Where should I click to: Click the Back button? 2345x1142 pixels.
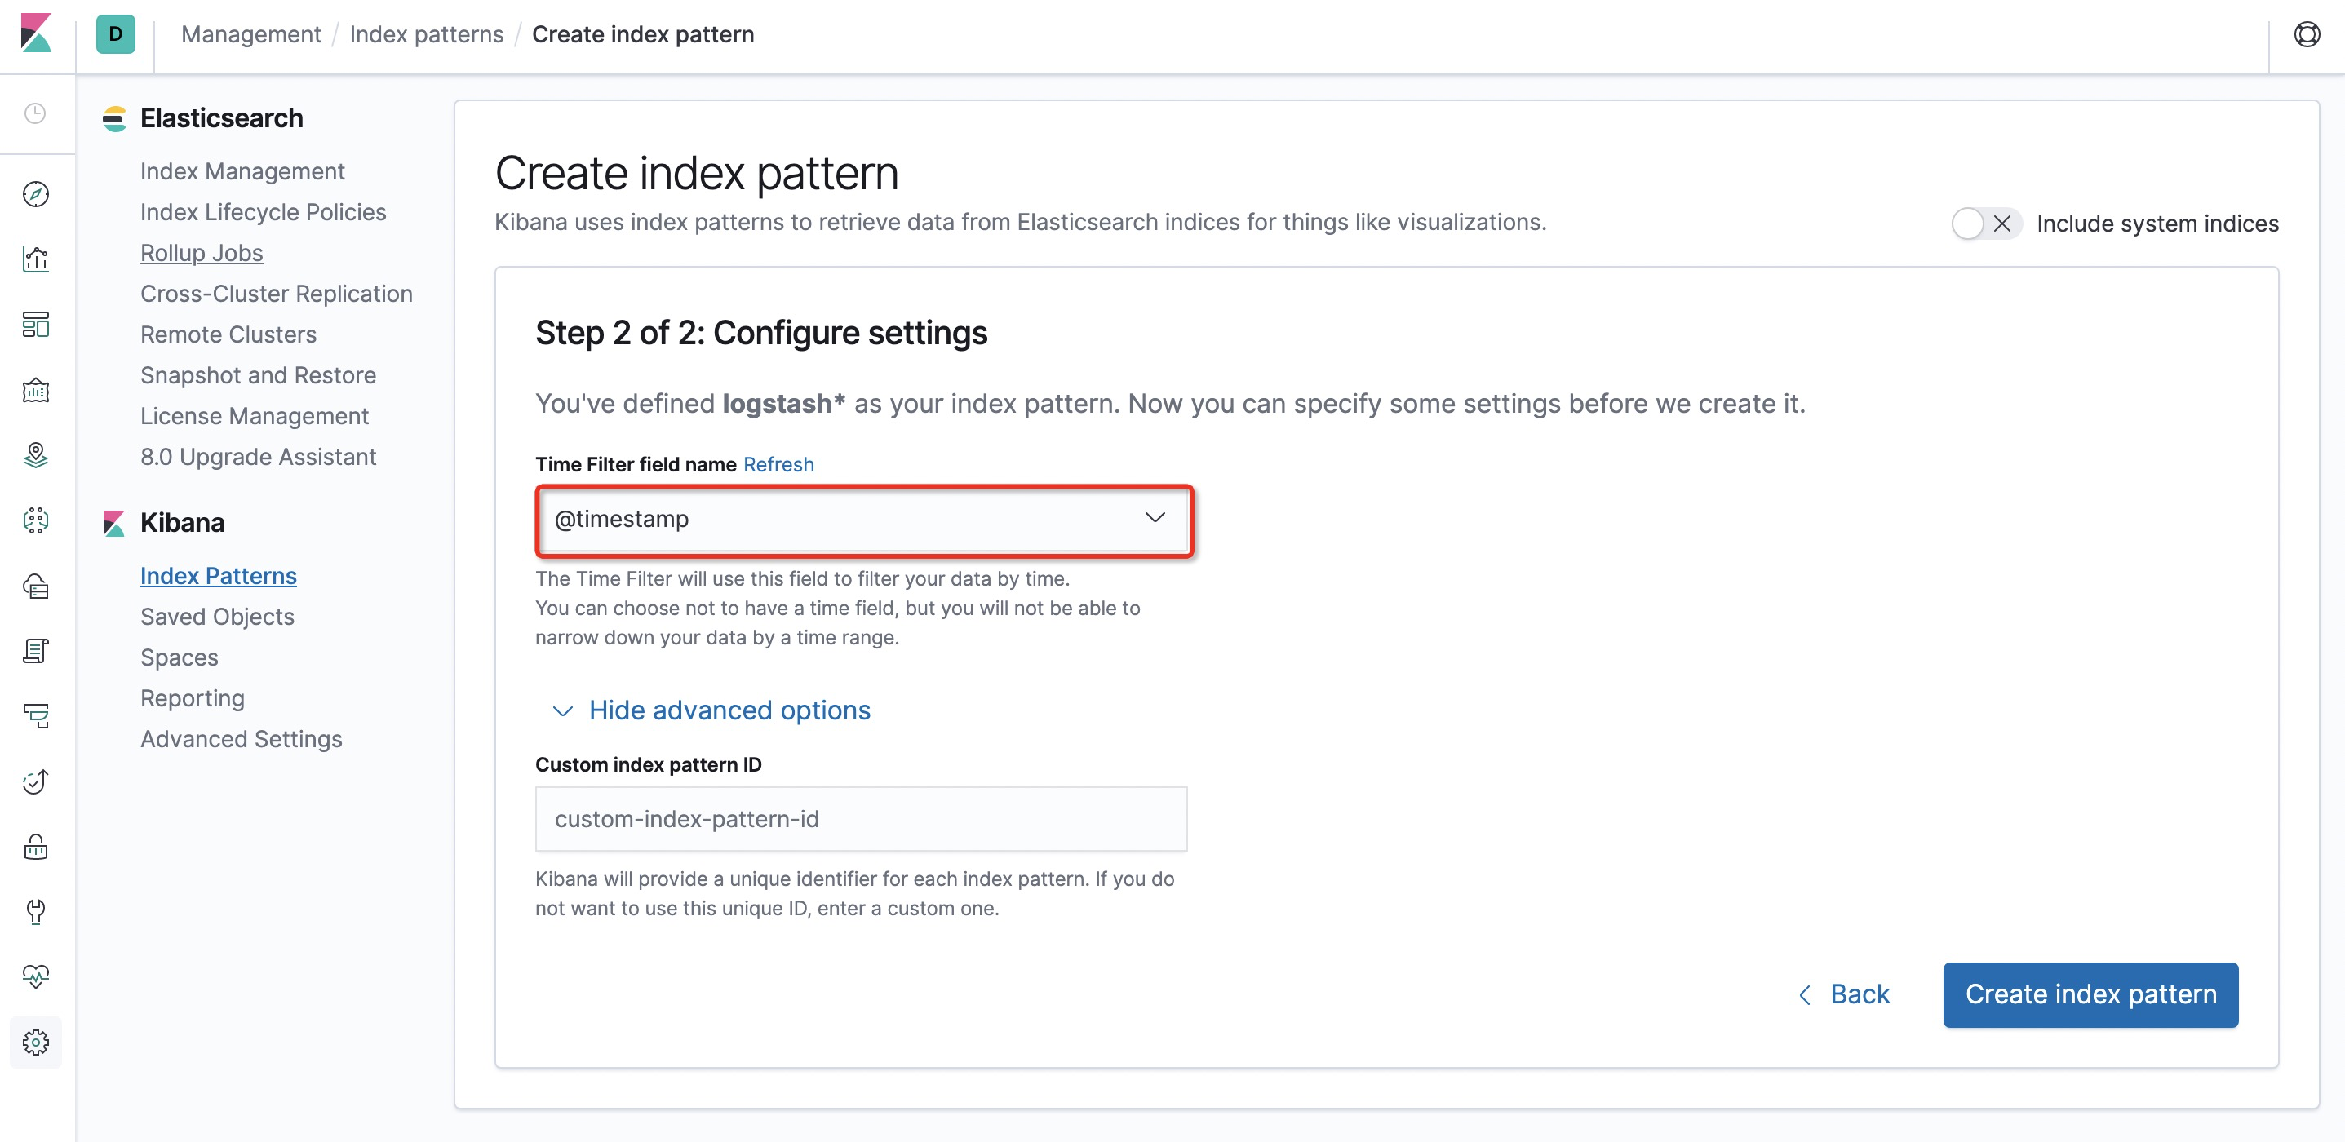pyautogui.click(x=1845, y=994)
